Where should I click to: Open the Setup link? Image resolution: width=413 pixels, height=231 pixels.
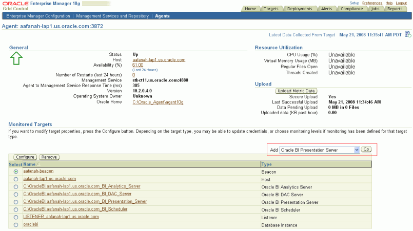355,3
